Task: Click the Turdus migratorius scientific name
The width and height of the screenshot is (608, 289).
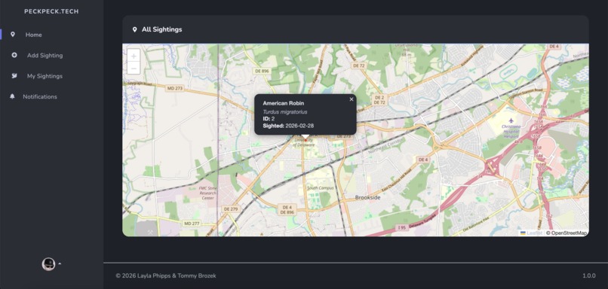Action: point(285,112)
